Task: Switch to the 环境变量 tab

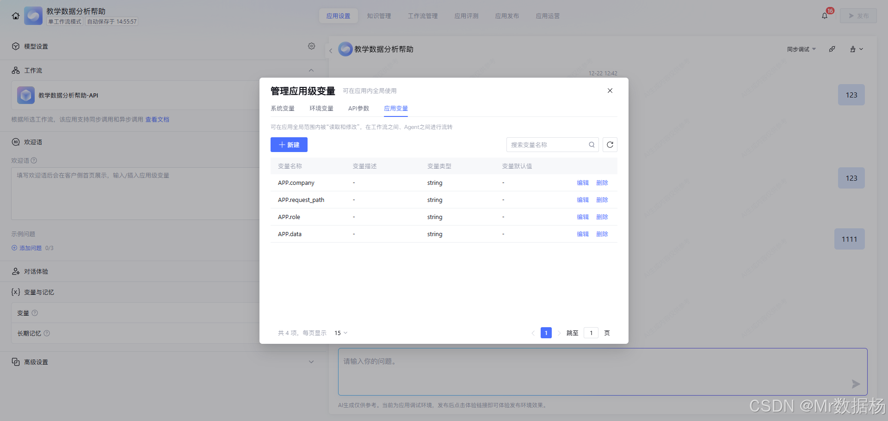Action: 321,108
